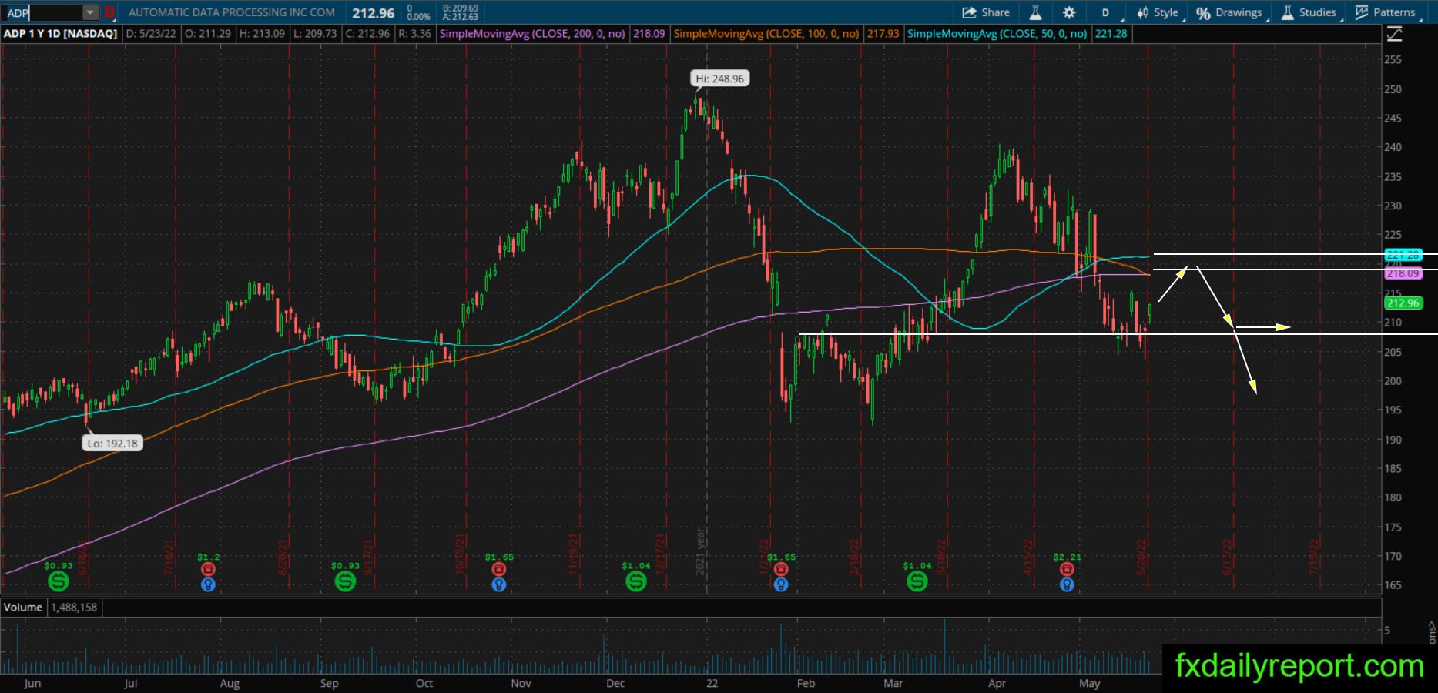Click the 6/17/22 expiration date marker
Screen dimensions: 1438x693
point(1228,556)
